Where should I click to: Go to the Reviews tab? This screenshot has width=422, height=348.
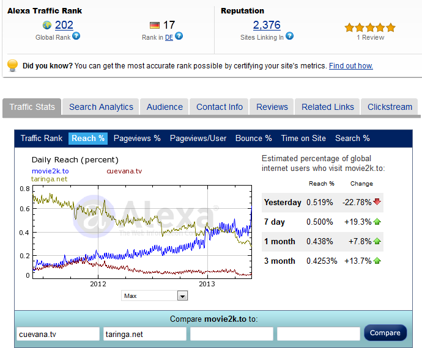click(272, 107)
